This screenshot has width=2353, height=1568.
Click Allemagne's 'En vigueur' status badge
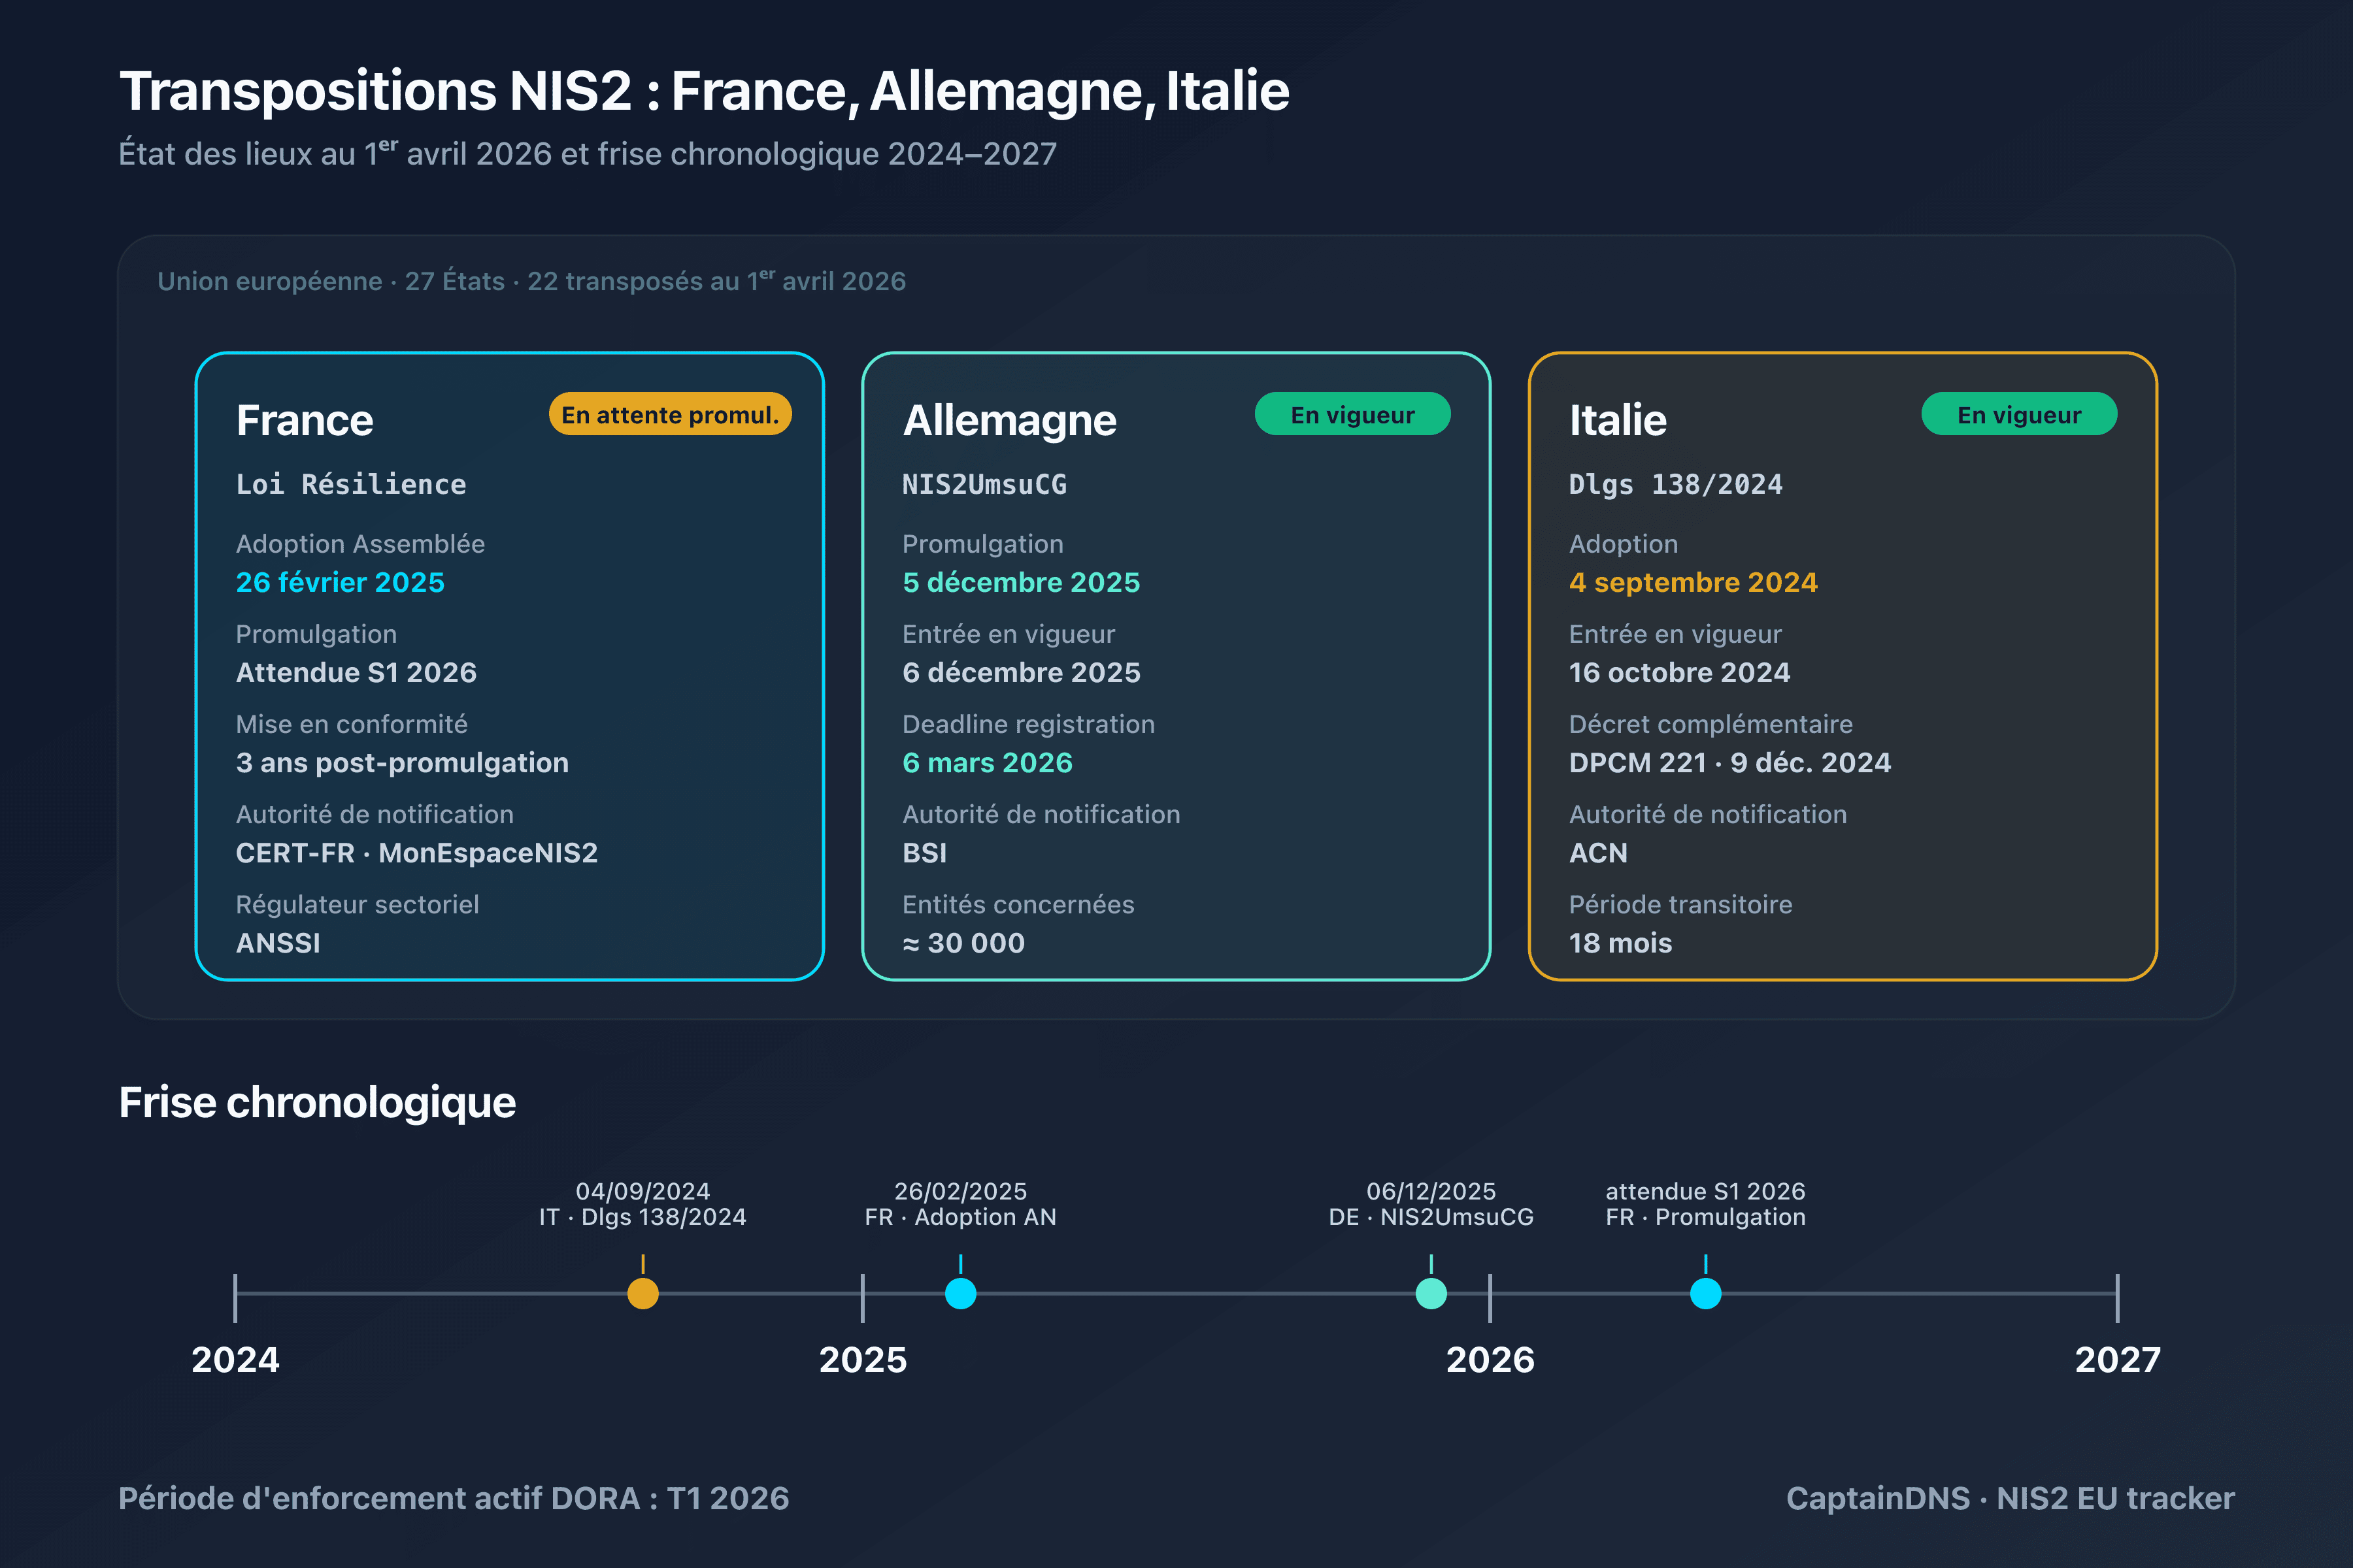[1352, 414]
